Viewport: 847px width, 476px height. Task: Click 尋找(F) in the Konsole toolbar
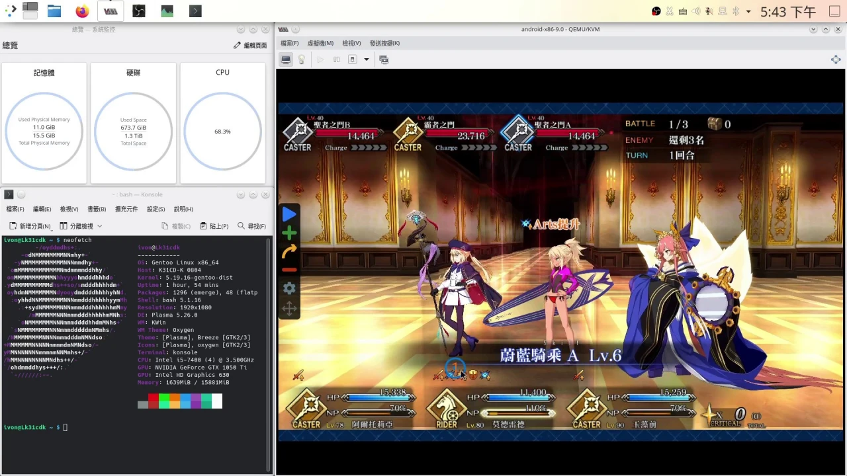(252, 225)
